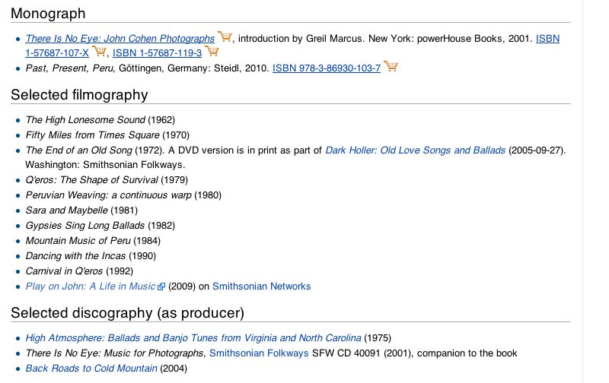Open Play on John: A Life in Music link

pos(91,286)
